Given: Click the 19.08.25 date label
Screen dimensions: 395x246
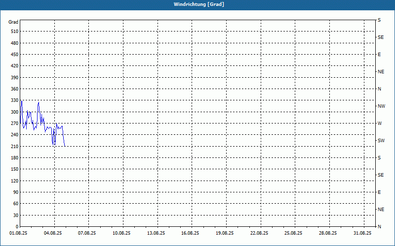Looking at the screenshot, I should [225, 233].
